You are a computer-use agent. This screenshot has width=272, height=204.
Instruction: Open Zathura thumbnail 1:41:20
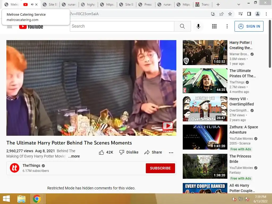pos(205,137)
